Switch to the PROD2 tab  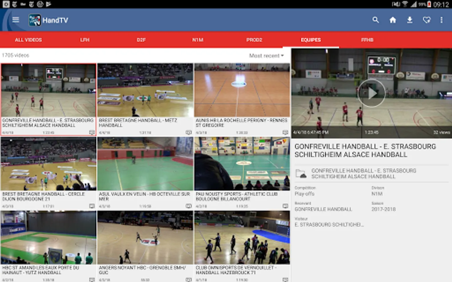(x=254, y=40)
